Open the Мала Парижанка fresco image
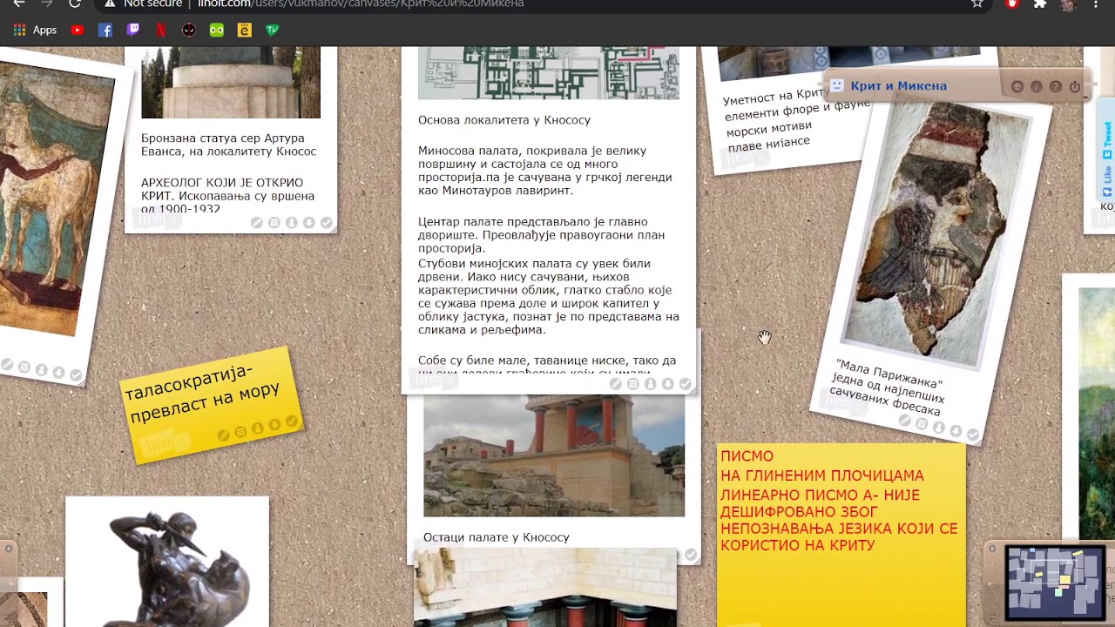Image resolution: width=1115 pixels, height=627 pixels. (936, 233)
